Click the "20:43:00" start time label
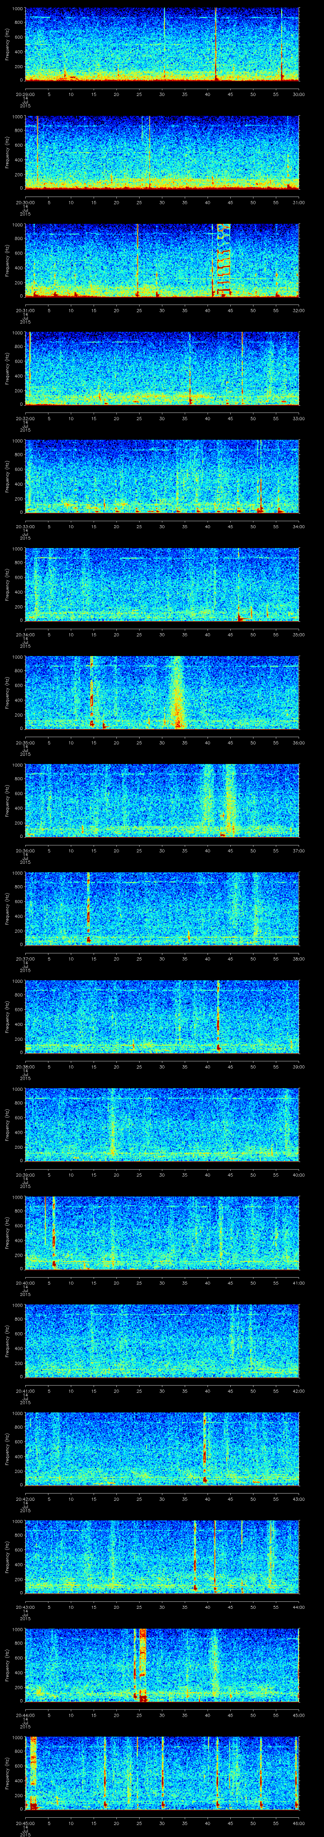The height and width of the screenshot is (1837, 324). coord(25,1607)
